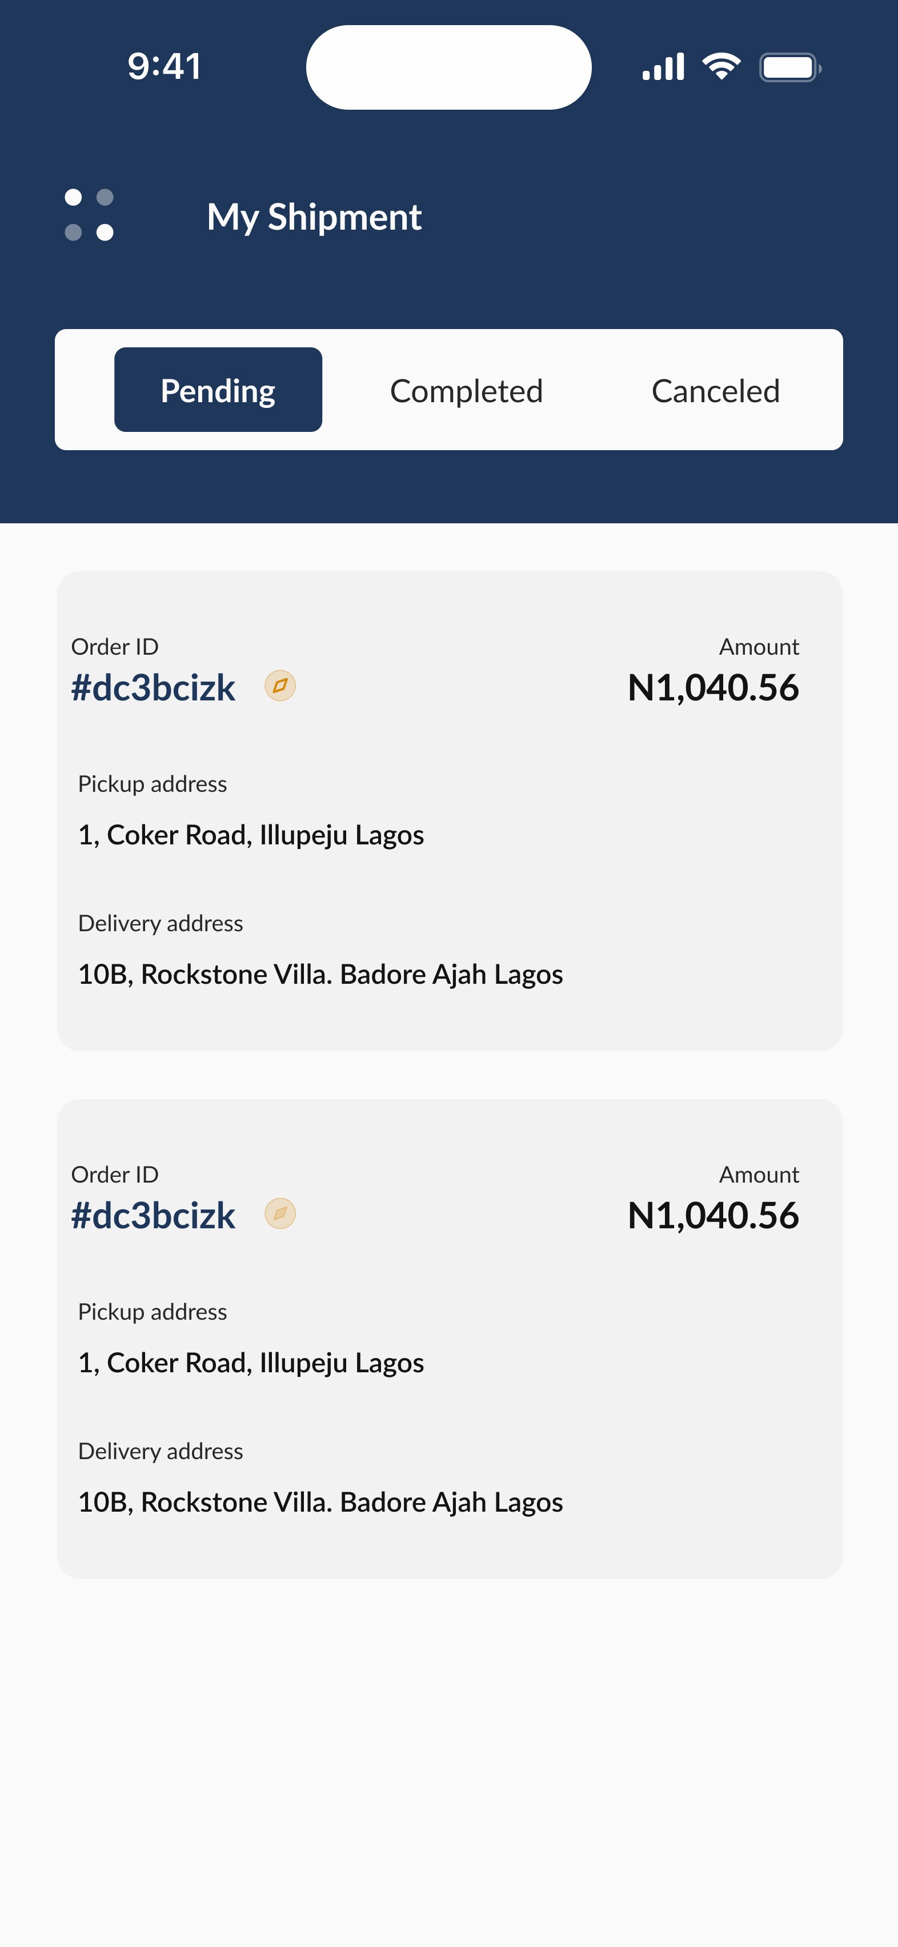
Task: Tap the 9:41 clock in status bar
Action: pos(164,66)
